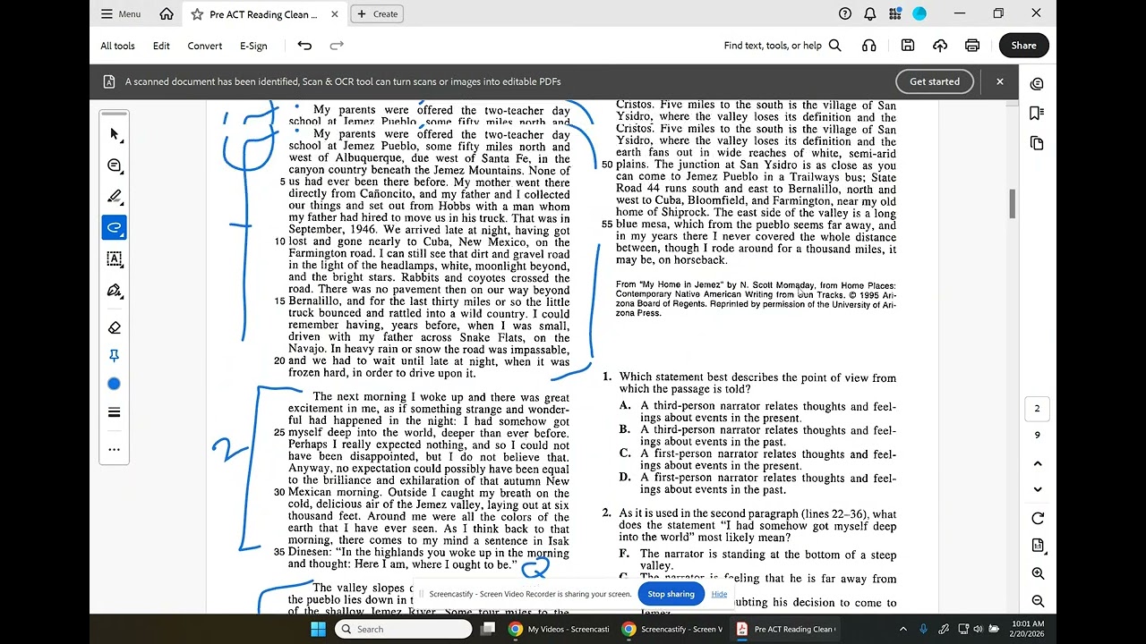
Task: Open the Convert menu
Action: pos(205,46)
